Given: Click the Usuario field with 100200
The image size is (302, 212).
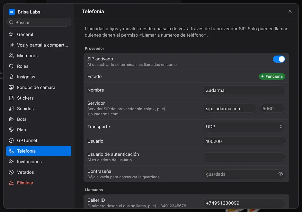Looking at the screenshot, I should pos(244,141).
